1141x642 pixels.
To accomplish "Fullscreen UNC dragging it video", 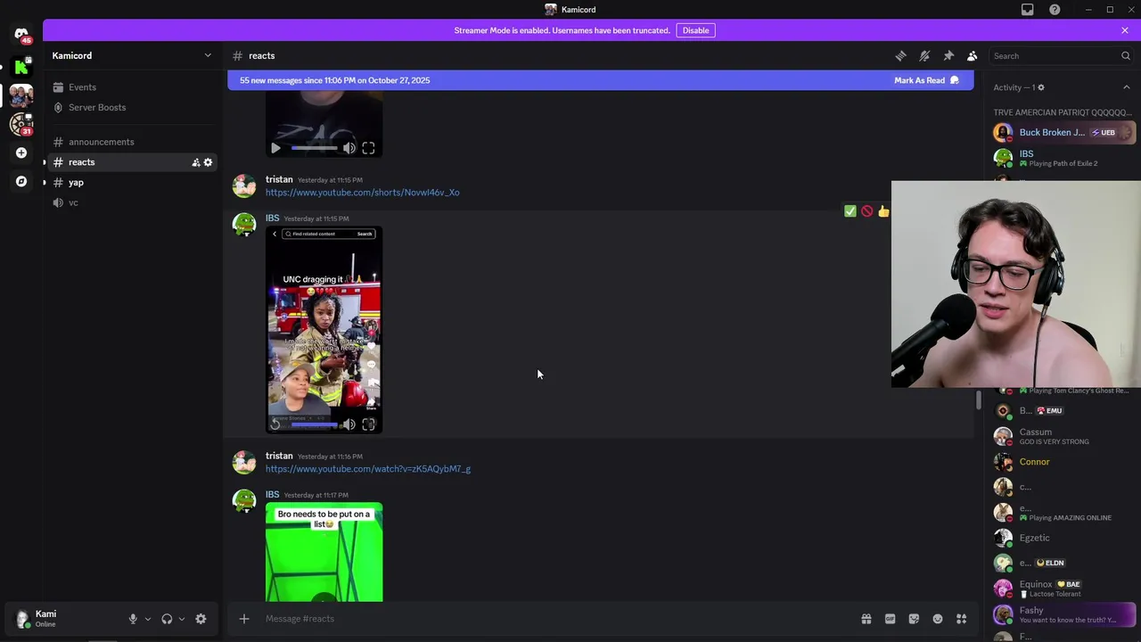I will (x=368, y=424).
